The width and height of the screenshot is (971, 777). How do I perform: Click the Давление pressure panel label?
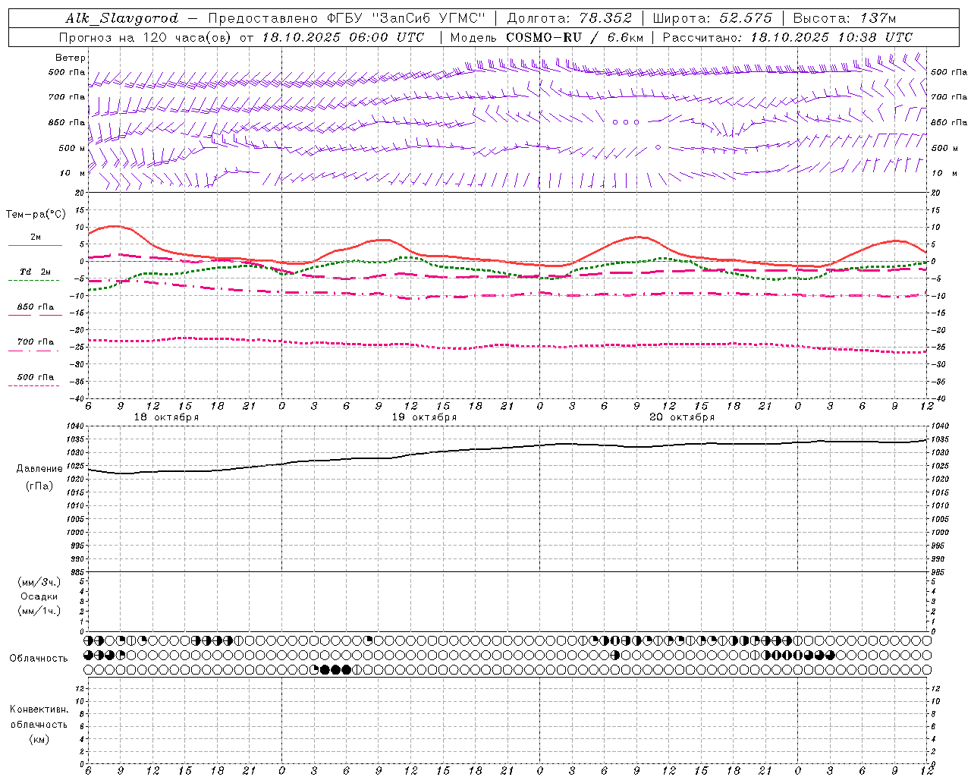pos(39,469)
